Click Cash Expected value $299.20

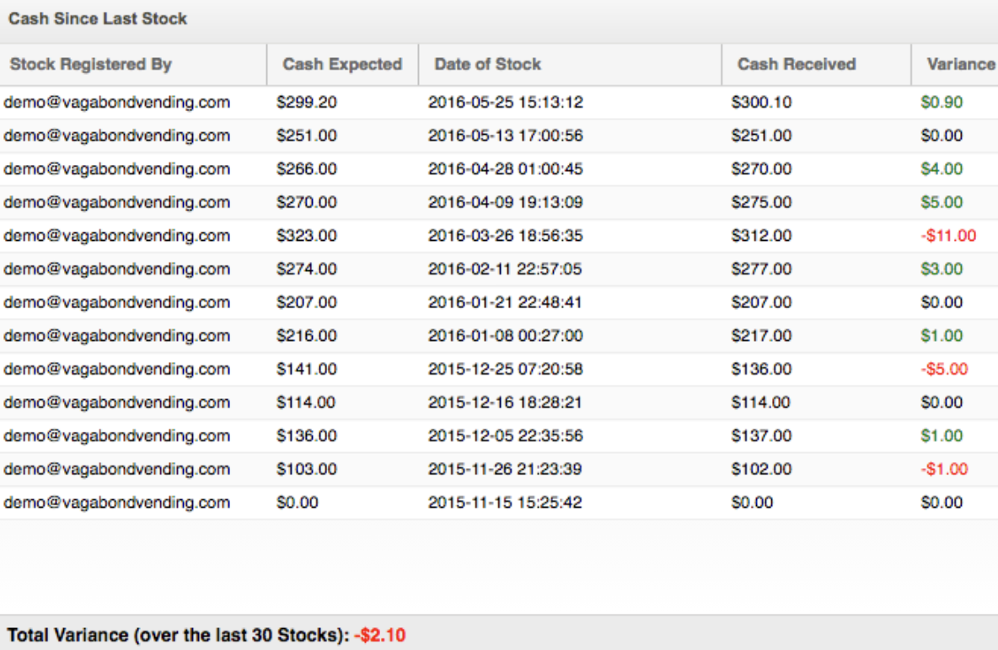pyautogui.click(x=306, y=103)
